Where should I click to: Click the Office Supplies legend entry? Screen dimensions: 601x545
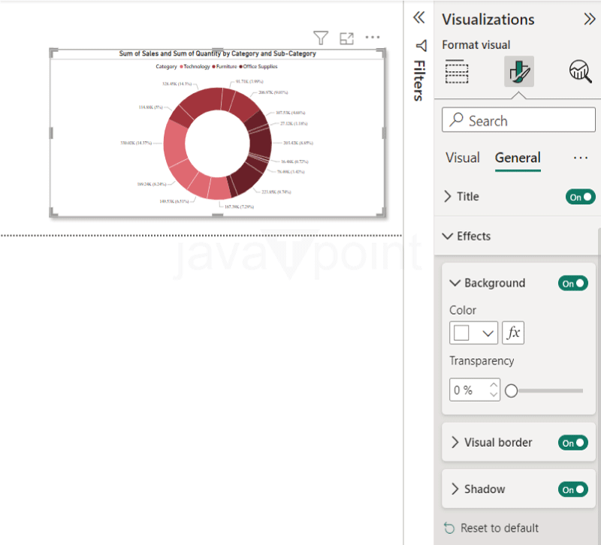point(258,67)
